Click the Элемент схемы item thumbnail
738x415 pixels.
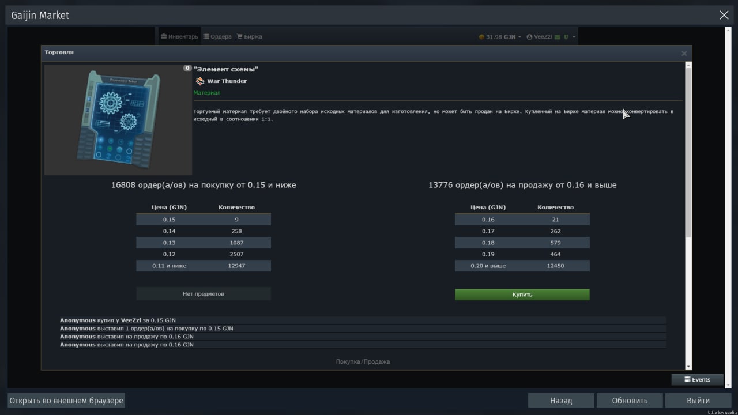[x=118, y=120]
